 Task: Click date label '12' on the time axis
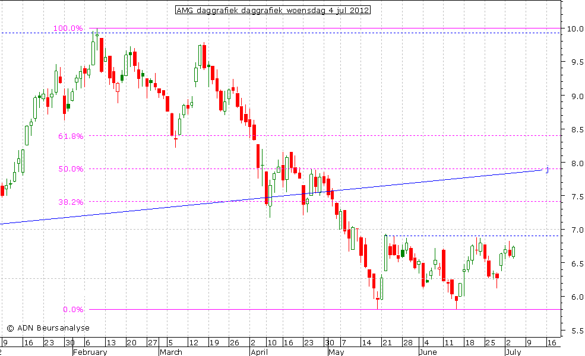193,342
